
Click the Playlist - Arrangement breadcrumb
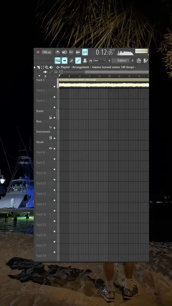pos(75,67)
